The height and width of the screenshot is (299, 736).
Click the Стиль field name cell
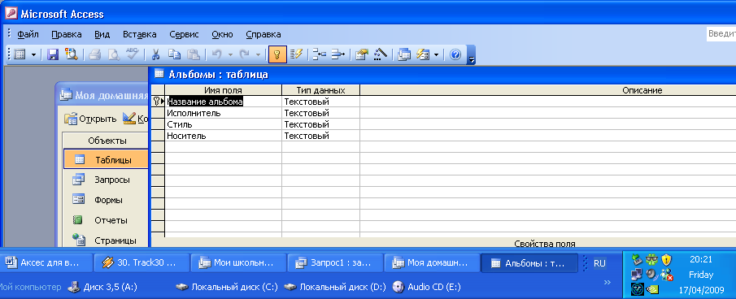coord(223,124)
